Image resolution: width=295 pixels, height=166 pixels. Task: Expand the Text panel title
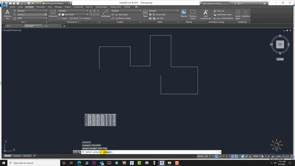coord(24,22)
